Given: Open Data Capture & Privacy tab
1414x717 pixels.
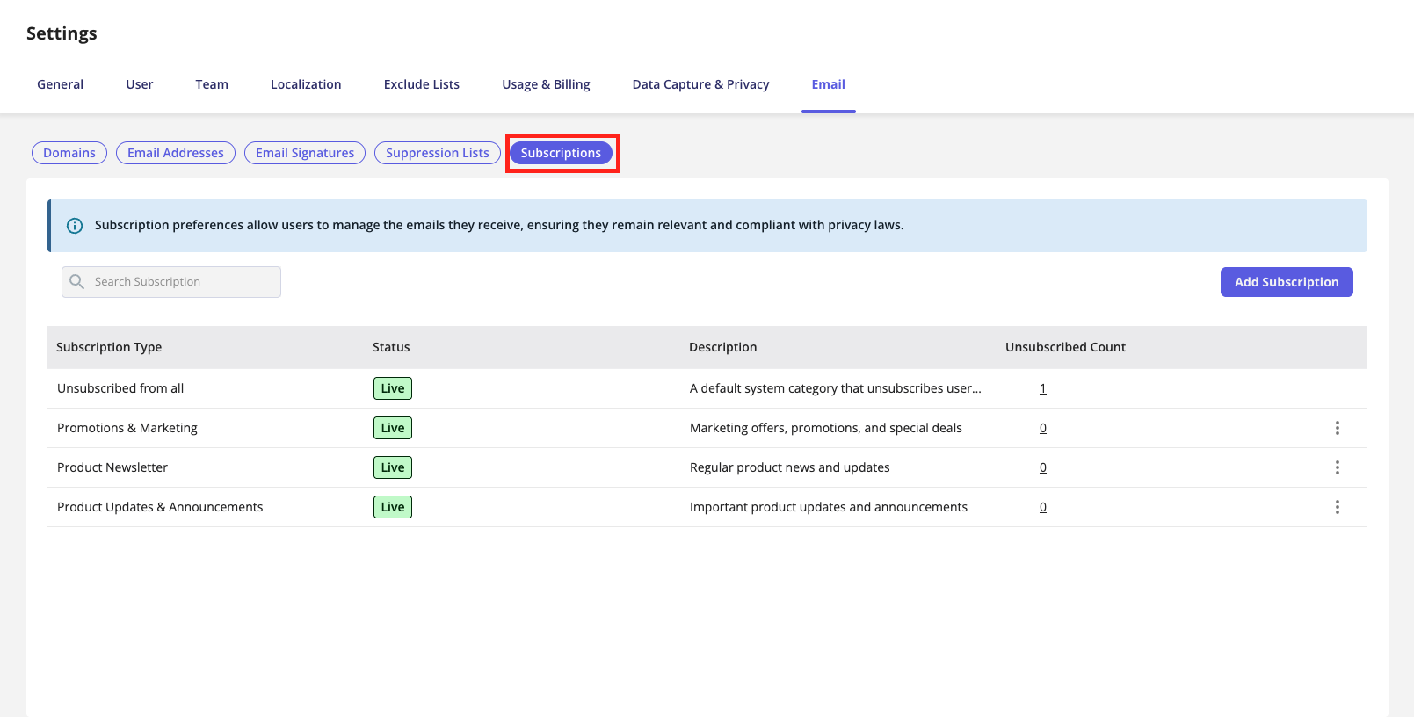Looking at the screenshot, I should tap(700, 84).
